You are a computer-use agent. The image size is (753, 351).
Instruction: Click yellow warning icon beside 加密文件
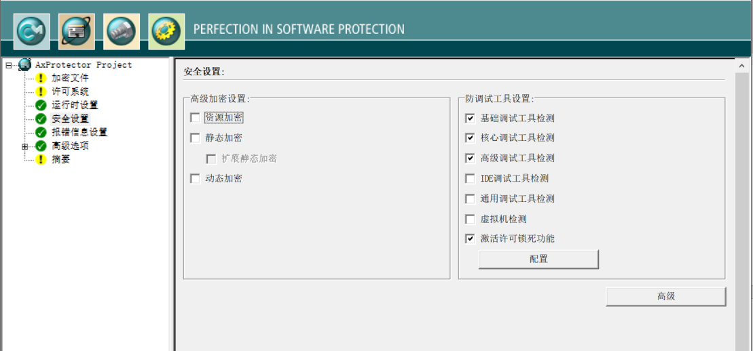pyautogui.click(x=41, y=79)
